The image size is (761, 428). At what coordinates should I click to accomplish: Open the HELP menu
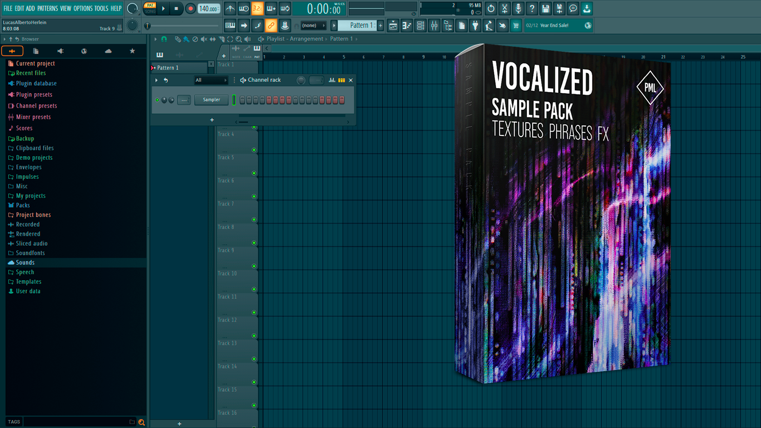116,8
